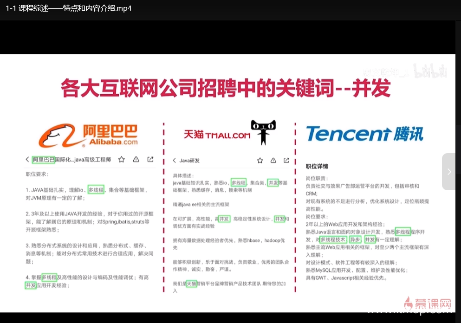Click the warning triangle icon in Java研发 posting

click(x=273, y=161)
